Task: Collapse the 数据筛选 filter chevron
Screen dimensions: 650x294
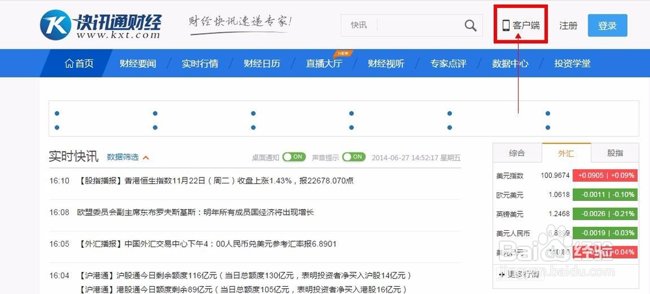Action: coord(146,157)
